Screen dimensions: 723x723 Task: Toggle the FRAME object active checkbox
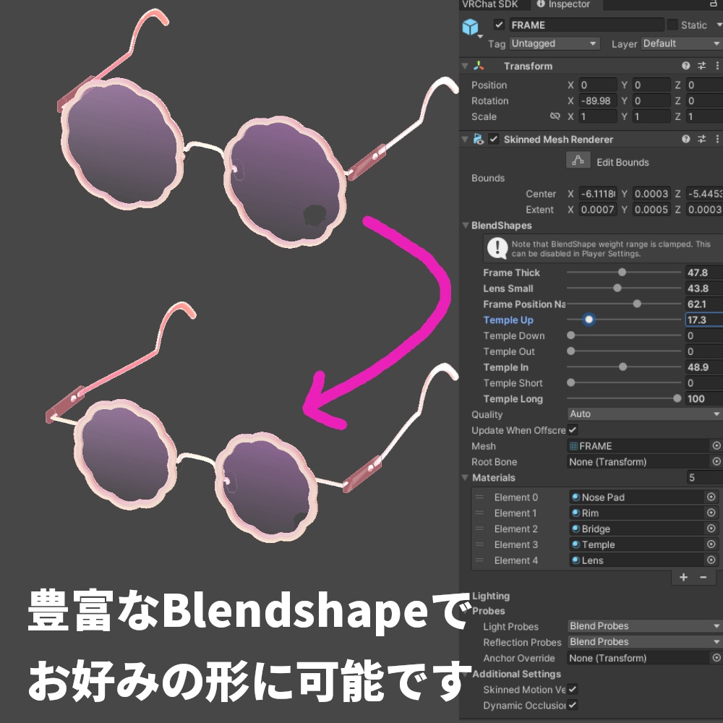tap(499, 25)
